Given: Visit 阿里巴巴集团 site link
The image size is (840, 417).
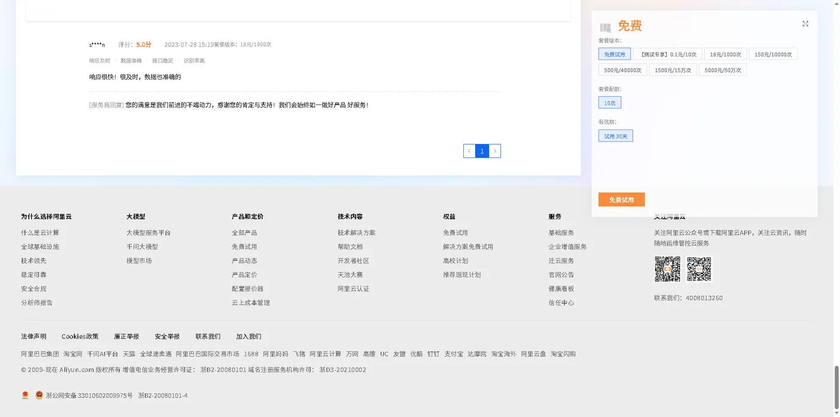Looking at the screenshot, I should coord(40,354).
